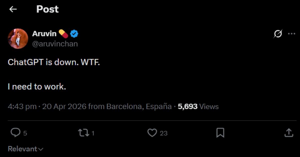Viewport: 300px width, 157px height.
Task: Open Aruvin's profile picture
Action: (x=18, y=39)
